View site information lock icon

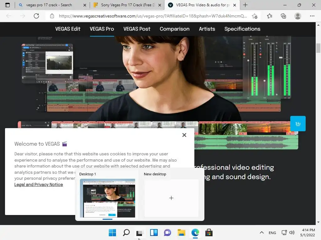52,16
